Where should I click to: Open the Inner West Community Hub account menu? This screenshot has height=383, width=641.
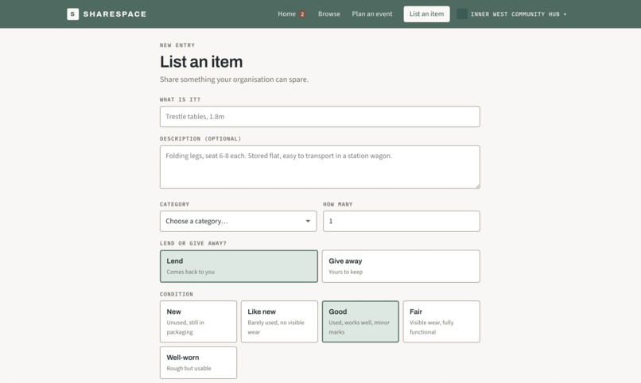click(512, 14)
